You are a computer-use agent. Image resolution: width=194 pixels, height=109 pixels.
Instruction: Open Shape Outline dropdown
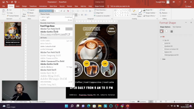coord(150,13)
